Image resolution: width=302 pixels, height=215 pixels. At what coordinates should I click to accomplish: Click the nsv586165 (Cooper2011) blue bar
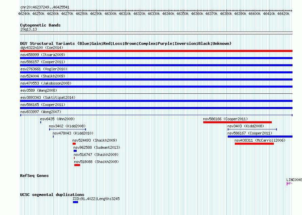point(156,108)
